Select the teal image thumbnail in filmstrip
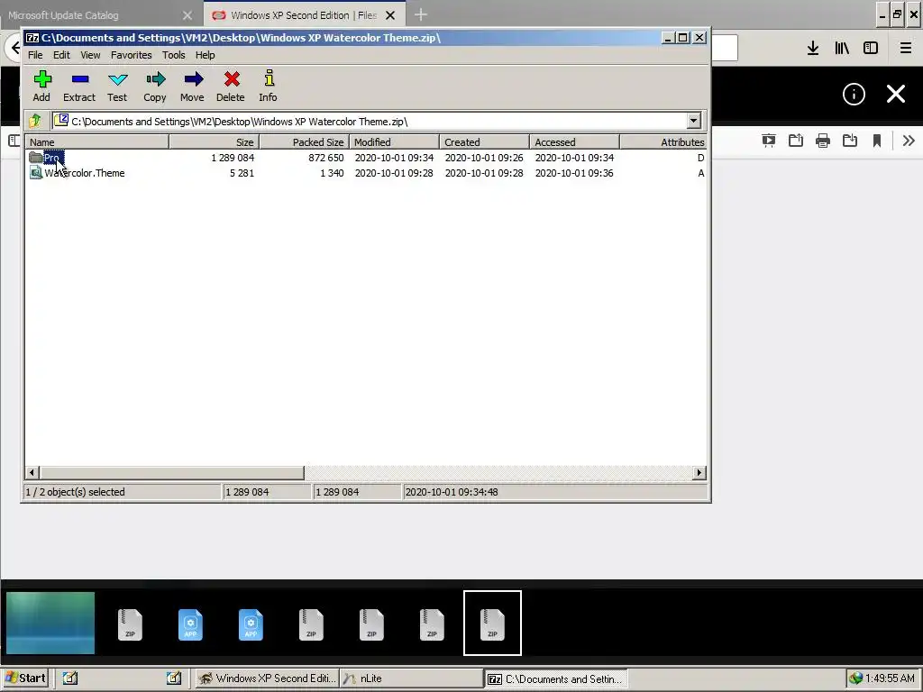This screenshot has width=923, height=692. (50, 623)
